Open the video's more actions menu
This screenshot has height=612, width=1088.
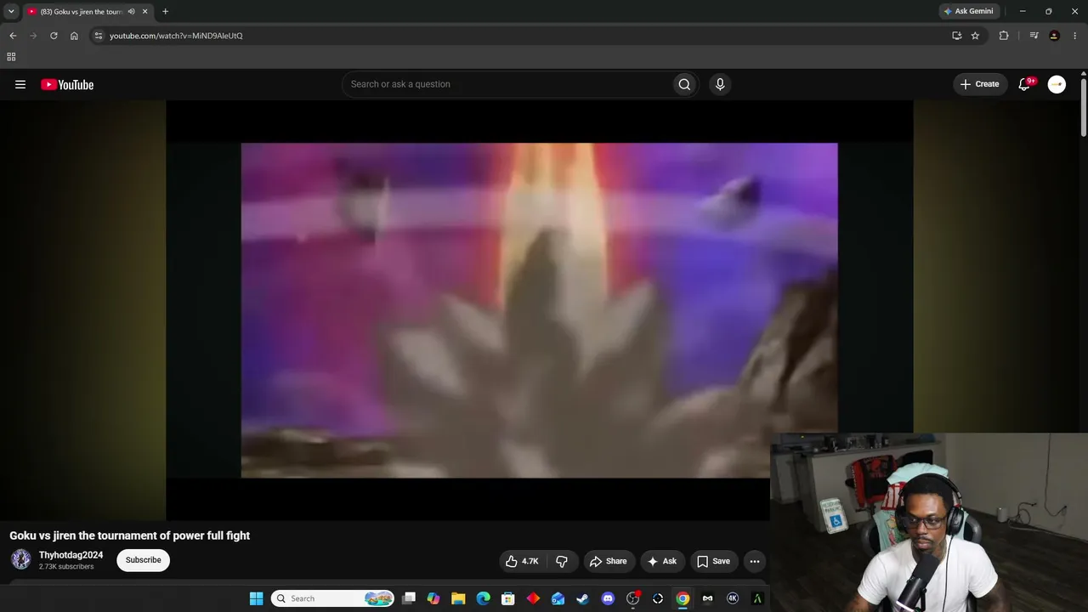coord(754,561)
